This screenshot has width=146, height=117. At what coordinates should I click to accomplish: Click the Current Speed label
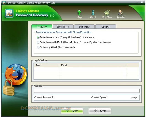click(99, 97)
